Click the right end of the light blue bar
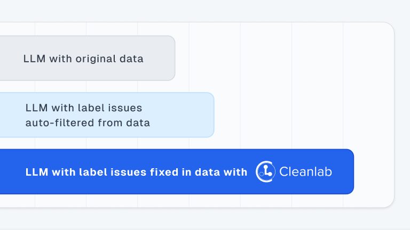 click(210, 115)
